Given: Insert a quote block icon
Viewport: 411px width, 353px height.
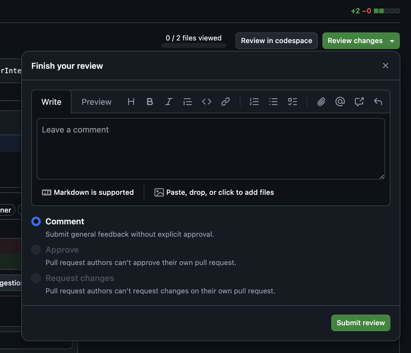Looking at the screenshot, I should 187,102.
